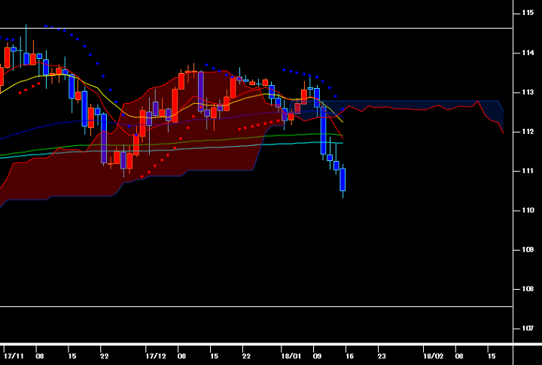Select the 110 price axis label
The width and height of the screenshot is (542, 365).
[x=528, y=211]
